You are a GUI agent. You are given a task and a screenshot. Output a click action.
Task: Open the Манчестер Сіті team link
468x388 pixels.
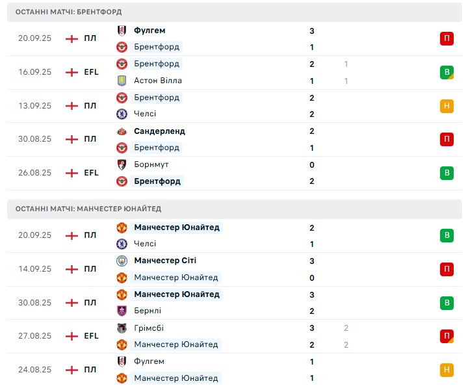[165, 261]
